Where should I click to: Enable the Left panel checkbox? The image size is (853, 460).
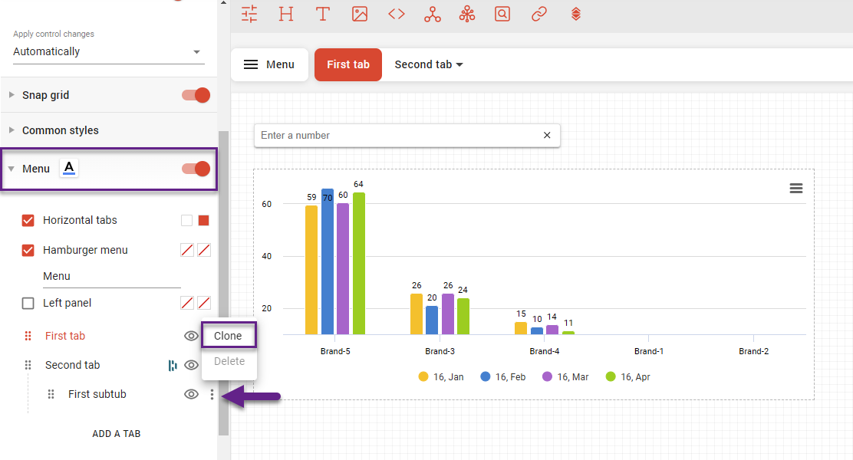[28, 304]
